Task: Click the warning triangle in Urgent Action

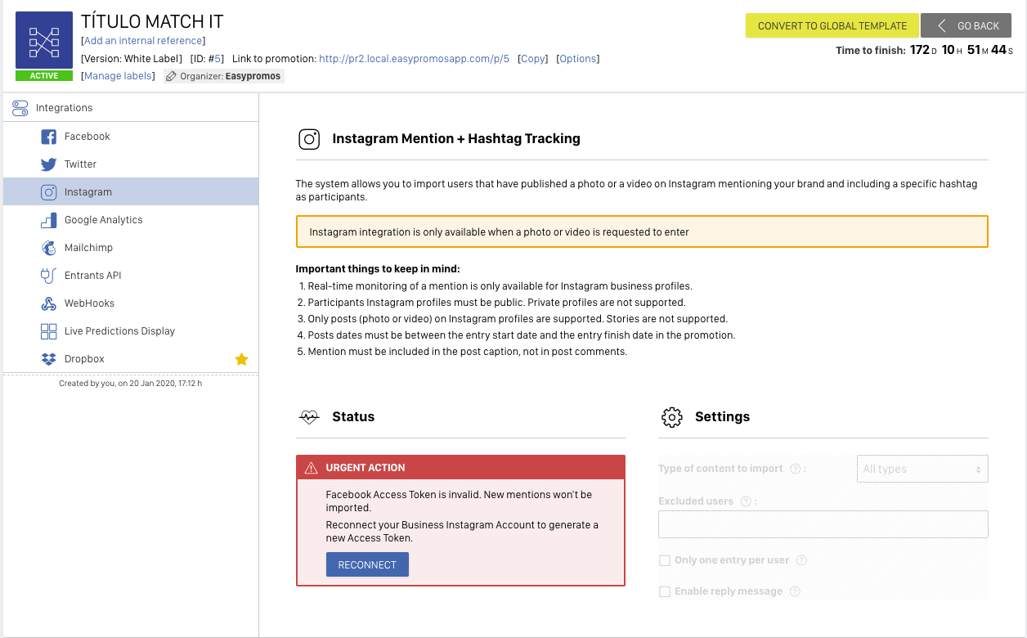Action: click(311, 468)
